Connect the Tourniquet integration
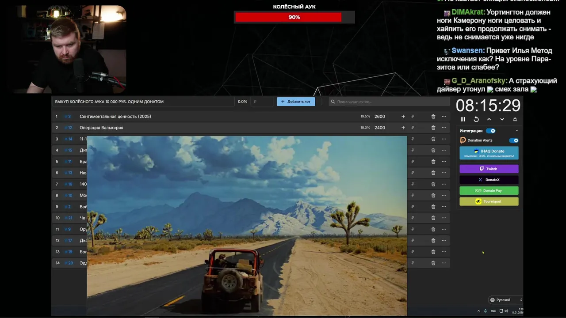Screen dimensions: 566x318 click(489, 201)
